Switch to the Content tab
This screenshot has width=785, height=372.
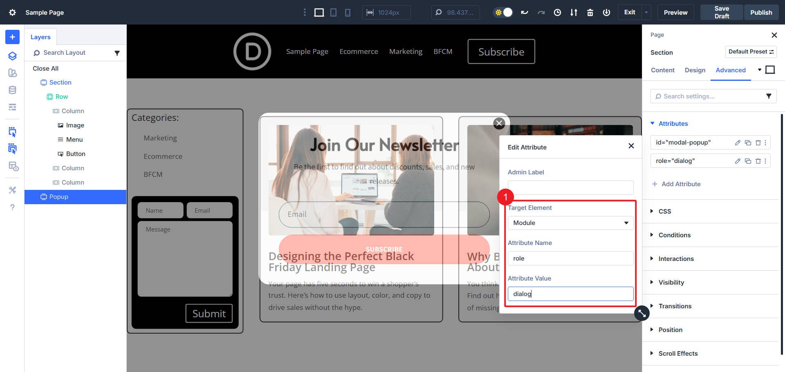coord(662,70)
